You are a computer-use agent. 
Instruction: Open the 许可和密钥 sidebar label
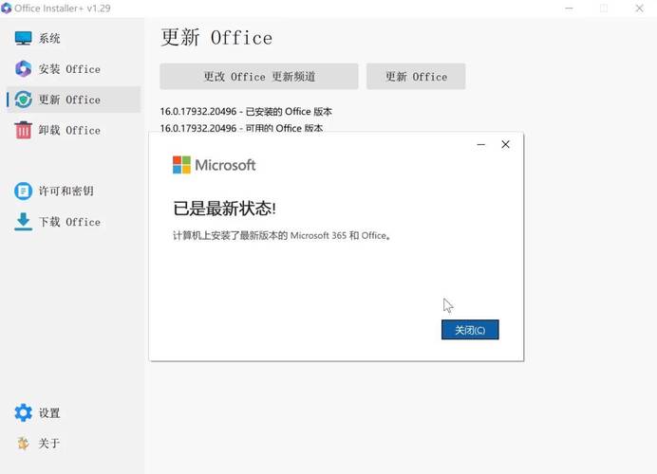[66, 191]
